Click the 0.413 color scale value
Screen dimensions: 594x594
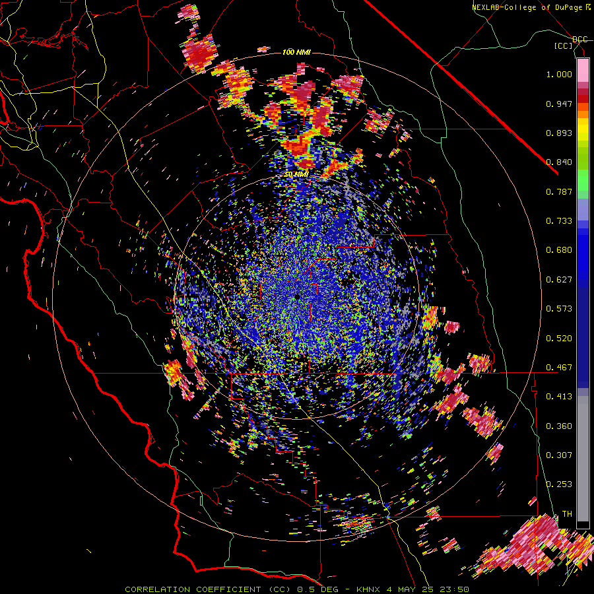[x=559, y=397]
